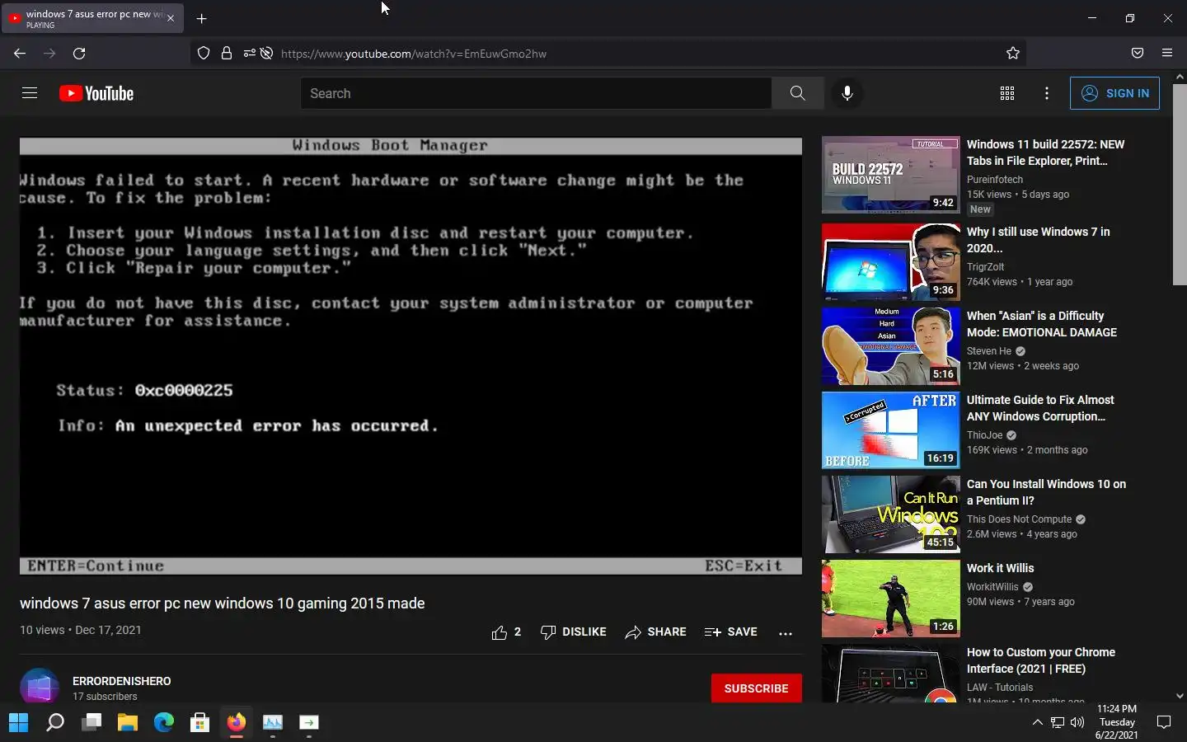Open the YouTube hamburger guide menu

30,93
